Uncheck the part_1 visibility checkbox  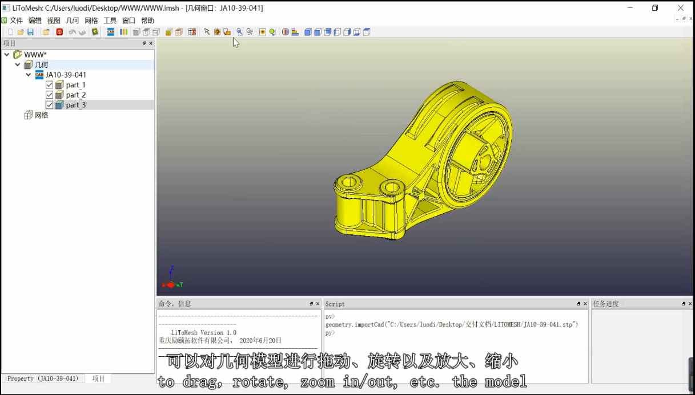click(x=49, y=85)
